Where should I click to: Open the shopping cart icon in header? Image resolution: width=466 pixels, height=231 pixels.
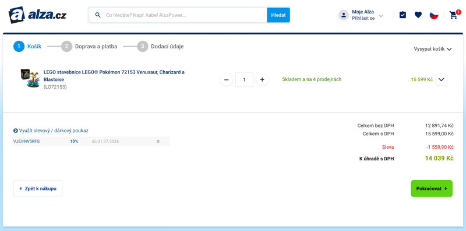pos(454,15)
